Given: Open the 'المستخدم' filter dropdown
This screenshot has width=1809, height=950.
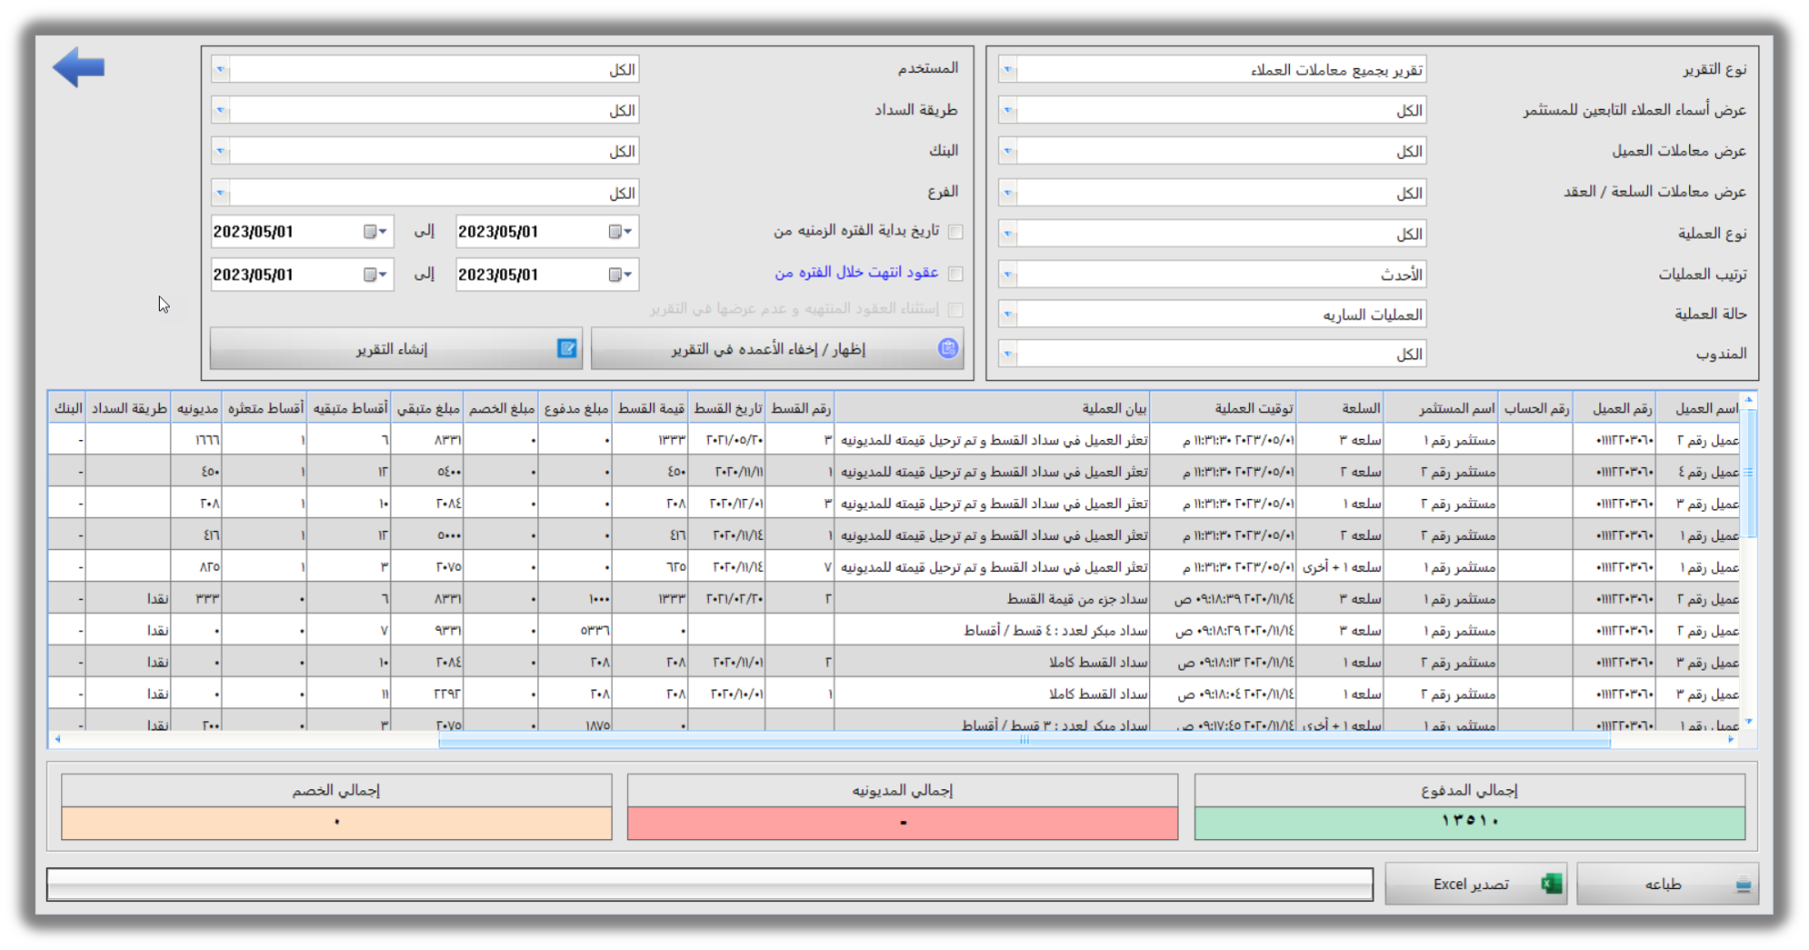Looking at the screenshot, I should point(221,70).
